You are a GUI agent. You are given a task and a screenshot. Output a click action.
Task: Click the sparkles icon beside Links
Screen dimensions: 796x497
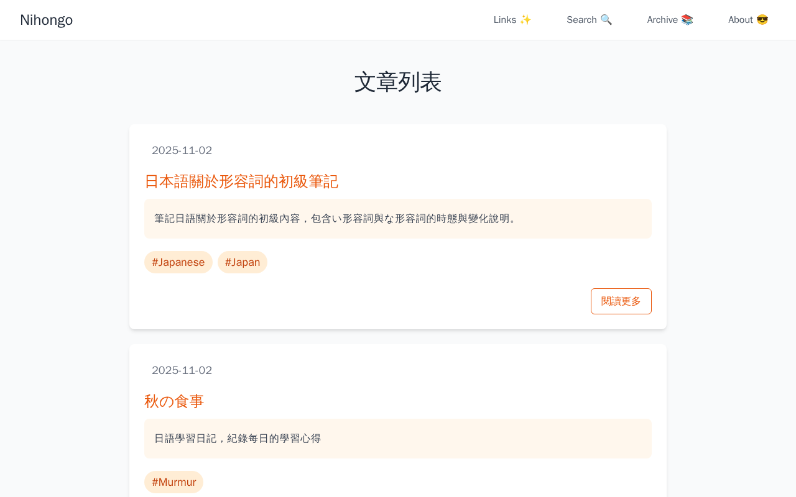pos(525,20)
